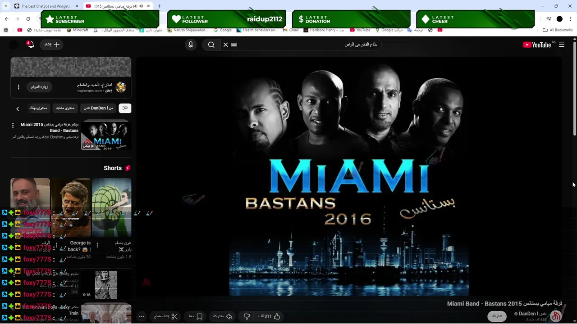The height and width of the screenshot is (324, 577).
Task: Open the 0:16 duration video thumbnail
Action: tap(106, 285)
